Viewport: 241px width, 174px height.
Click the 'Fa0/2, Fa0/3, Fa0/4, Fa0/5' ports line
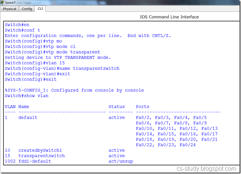[x=171, y=117]
